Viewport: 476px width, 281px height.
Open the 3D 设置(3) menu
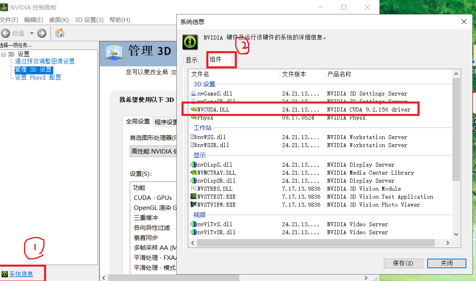(89, 20)
